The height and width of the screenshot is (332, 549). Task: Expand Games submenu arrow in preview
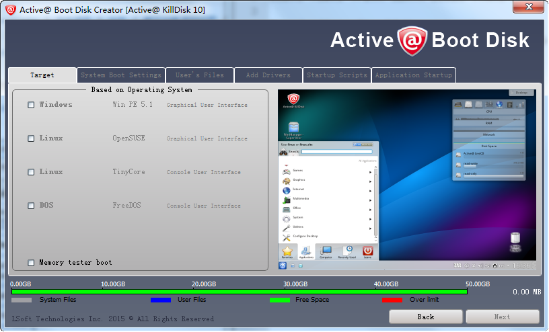tap(370, 171)
